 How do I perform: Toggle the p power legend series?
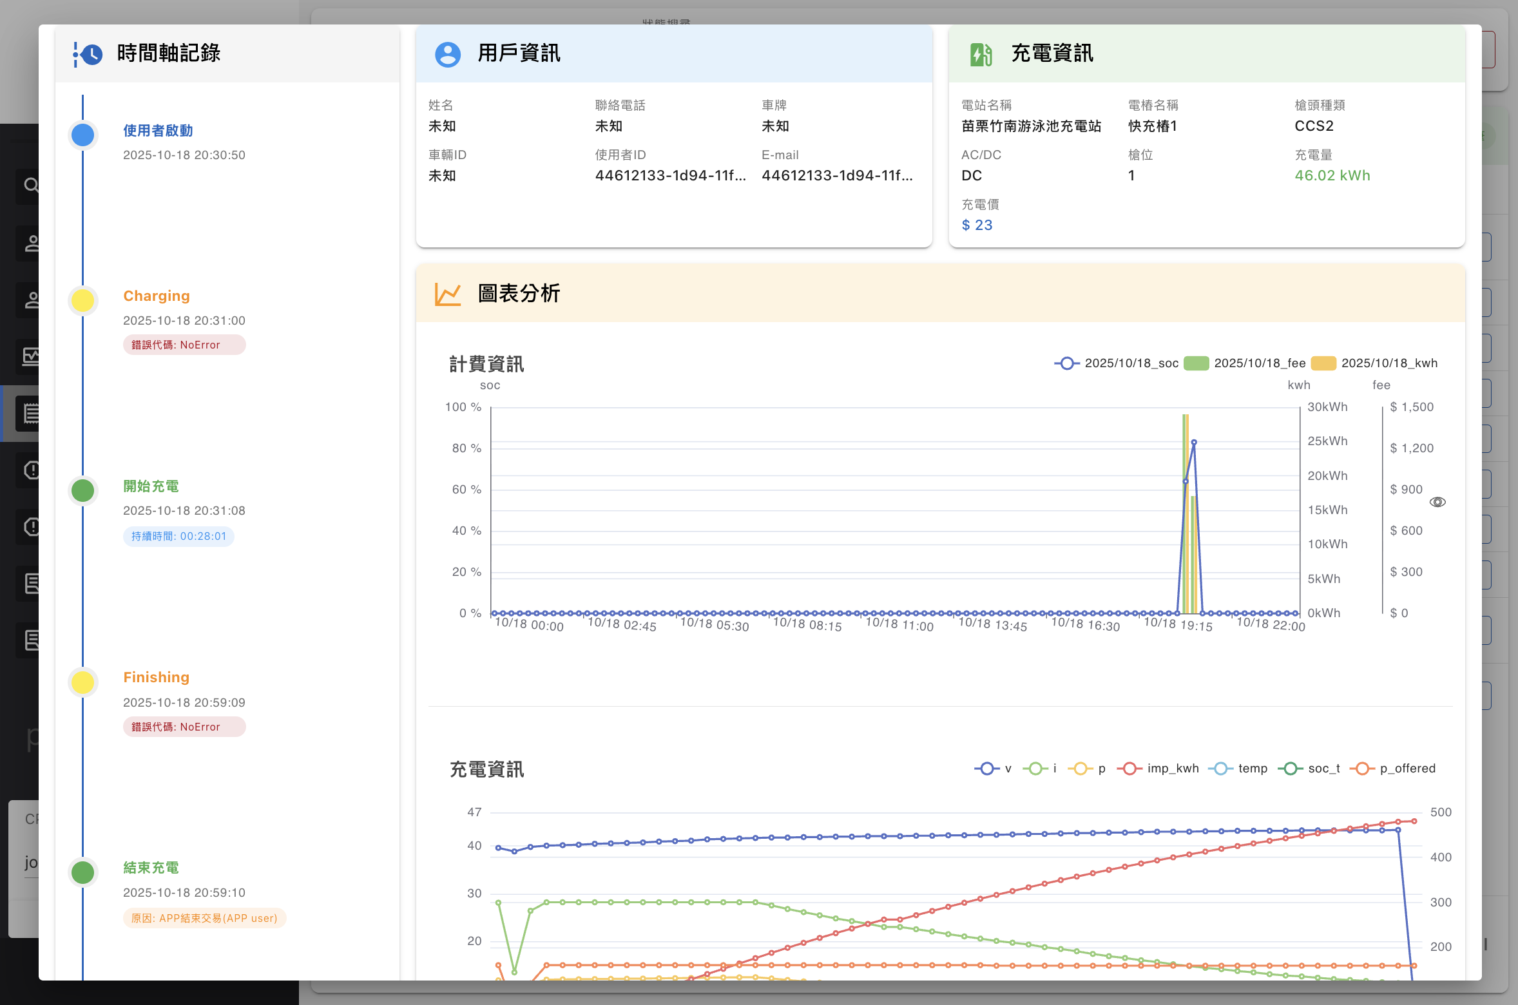pos(1087,769)
